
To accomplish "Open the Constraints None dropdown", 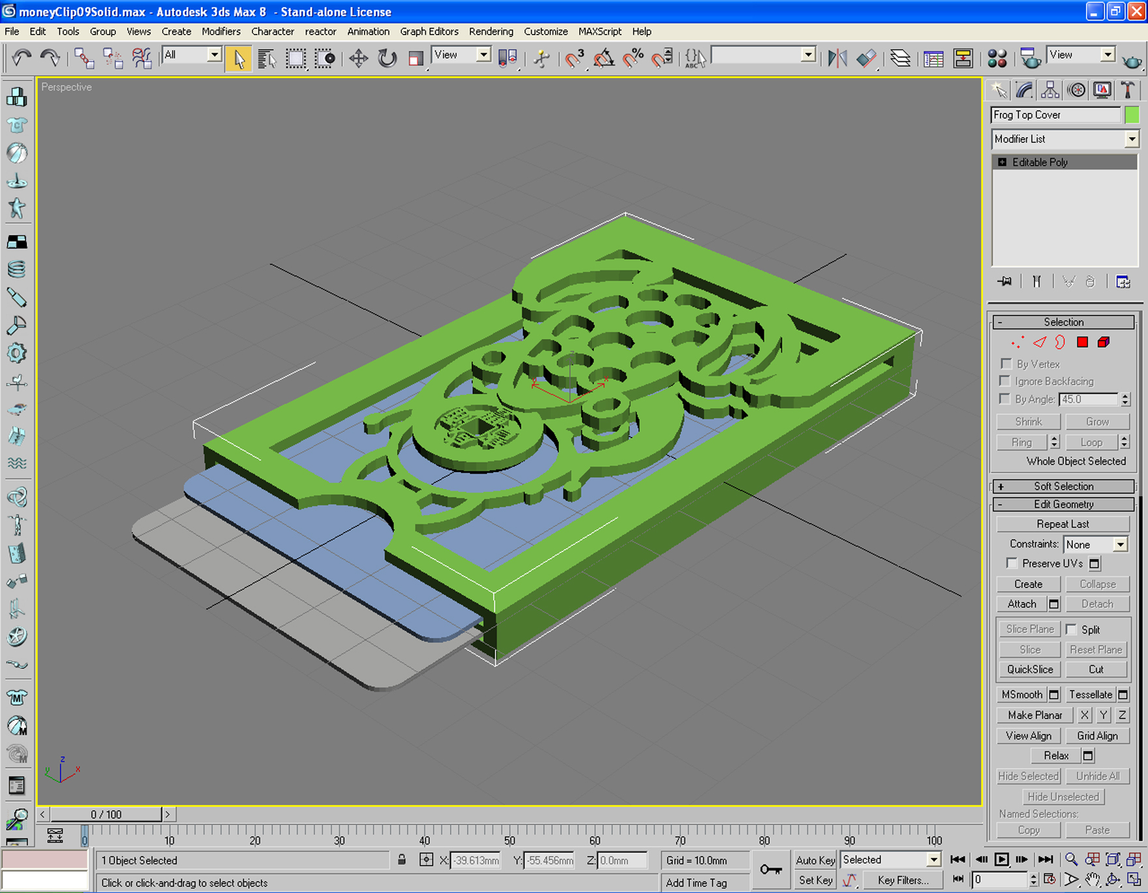I will (1095, 544).
